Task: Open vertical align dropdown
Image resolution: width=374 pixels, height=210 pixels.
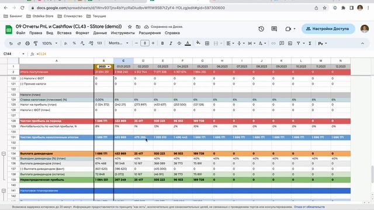Action: 241,43
